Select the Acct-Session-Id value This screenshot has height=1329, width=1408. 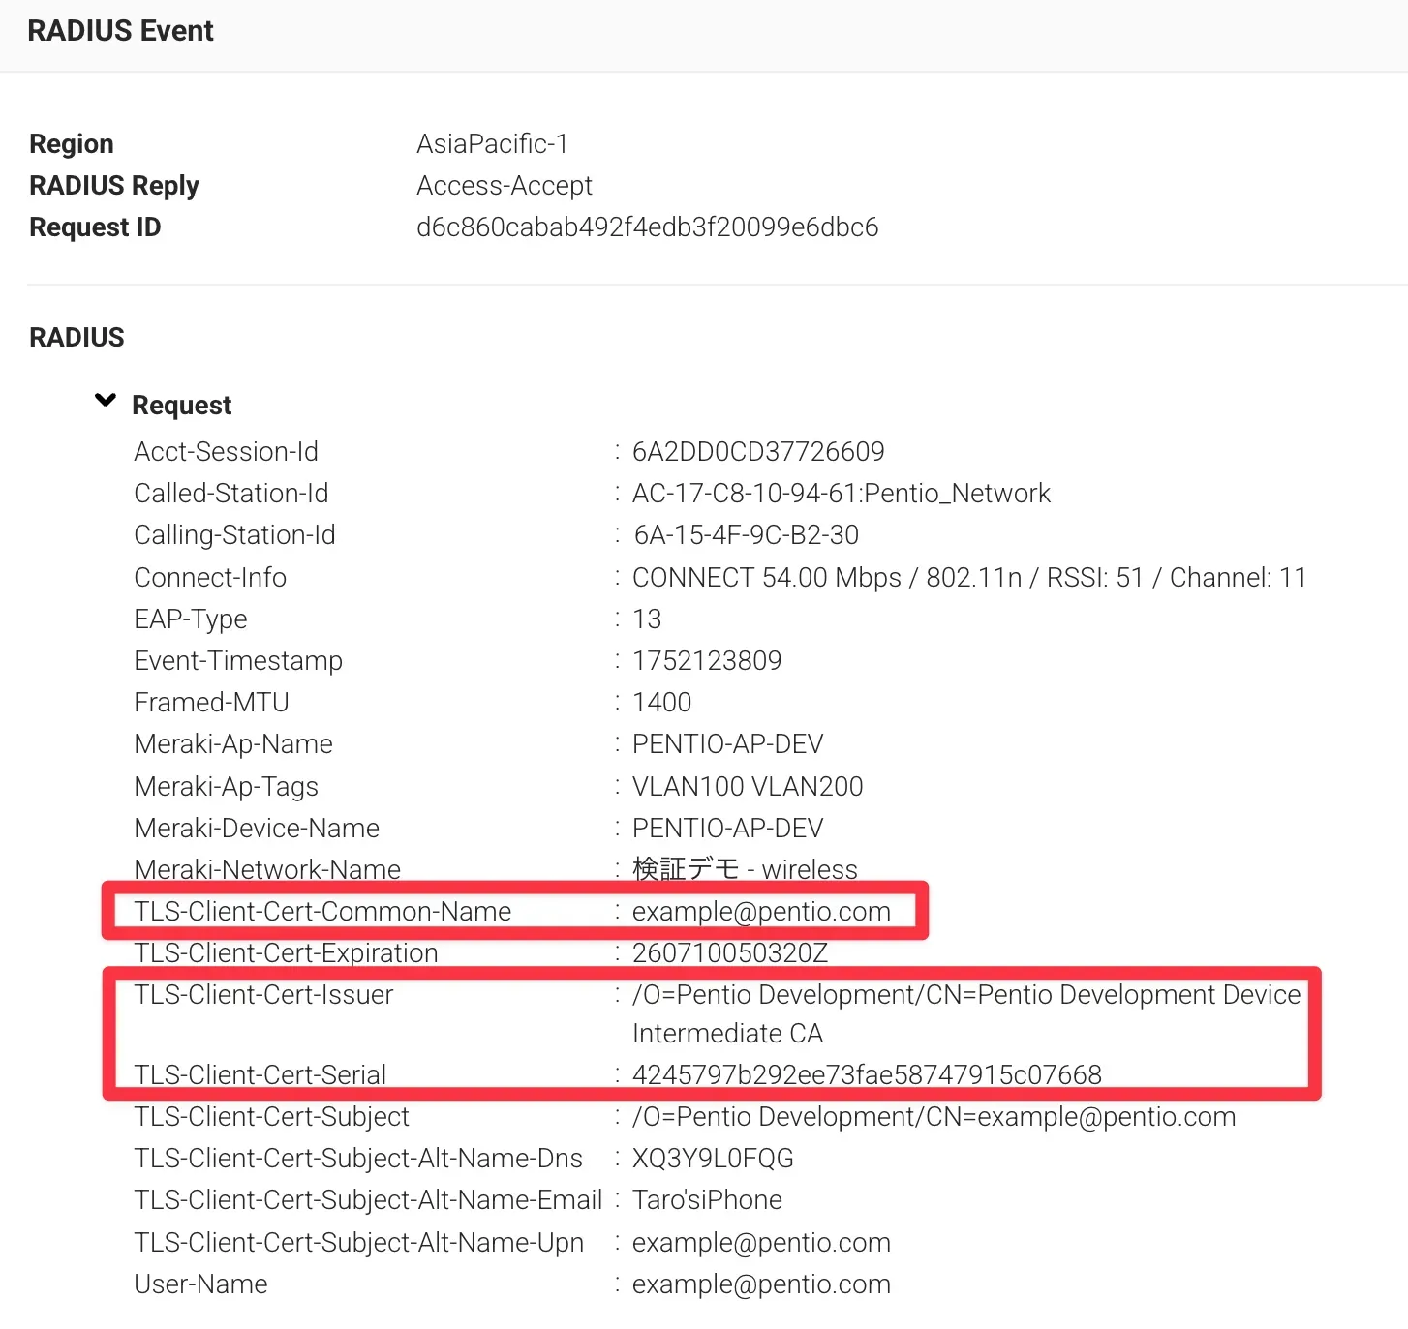[x=757, y=452]
